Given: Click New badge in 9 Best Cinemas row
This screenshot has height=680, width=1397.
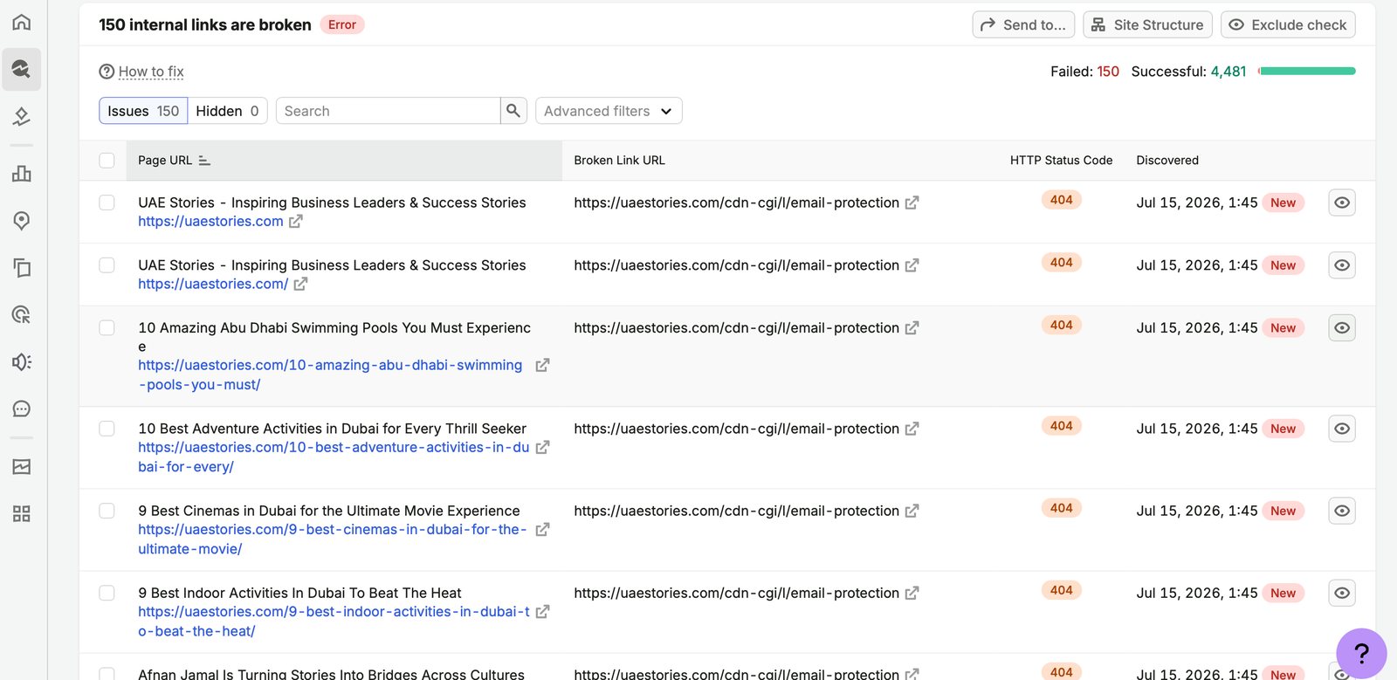Looking at the screenshot, I should [x=1283, y=512].
